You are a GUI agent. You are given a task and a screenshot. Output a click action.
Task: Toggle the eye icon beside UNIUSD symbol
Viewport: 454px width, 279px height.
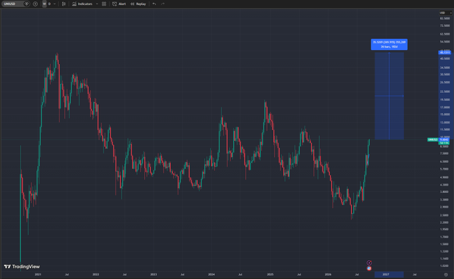click(x=27, y=4)
